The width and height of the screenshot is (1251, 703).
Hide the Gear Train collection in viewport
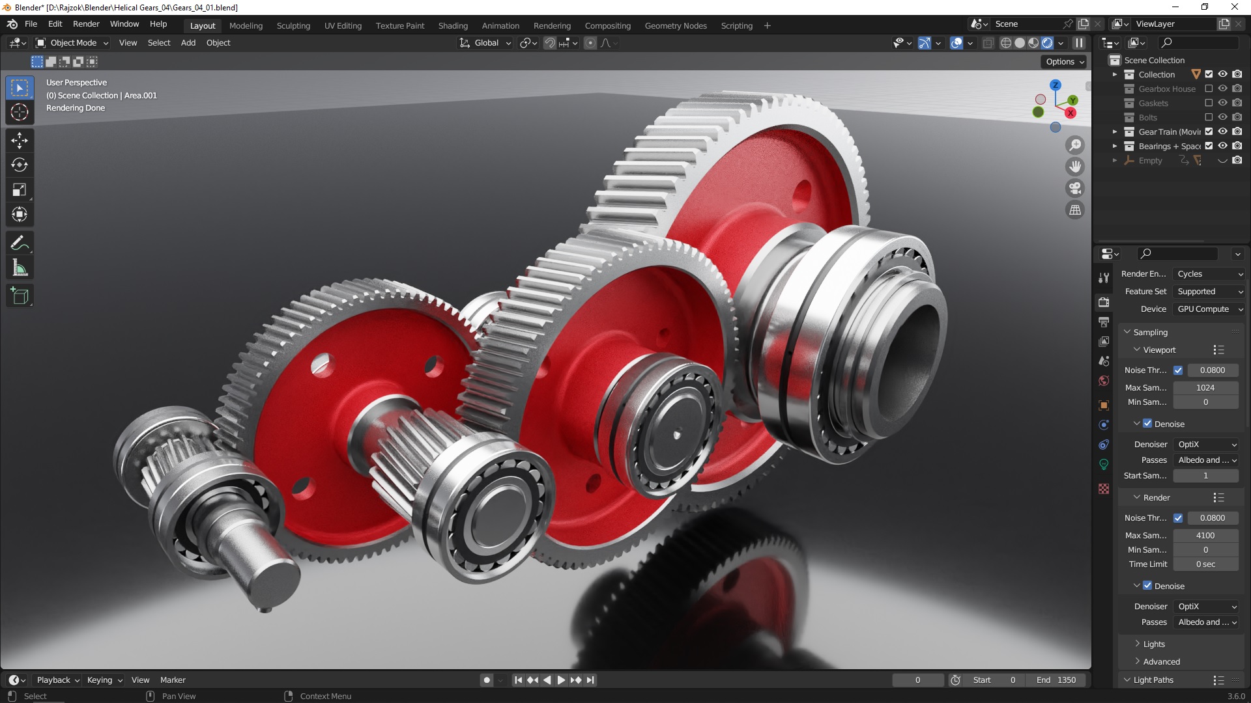point(1222,131)
